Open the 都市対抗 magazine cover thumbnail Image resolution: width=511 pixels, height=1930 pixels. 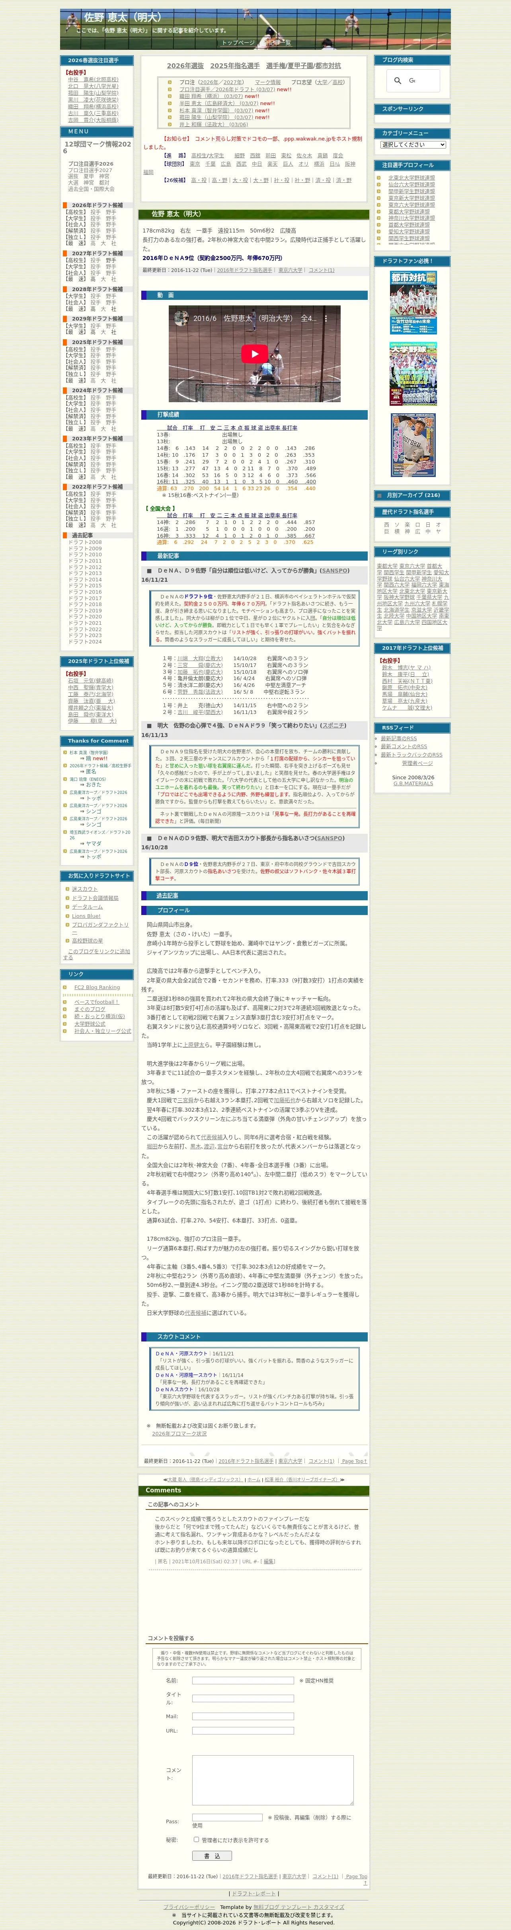pos(413,302)
